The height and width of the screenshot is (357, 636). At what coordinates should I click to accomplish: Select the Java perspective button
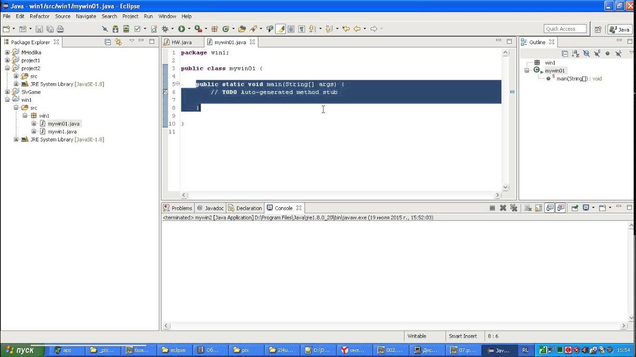point(619,29)
